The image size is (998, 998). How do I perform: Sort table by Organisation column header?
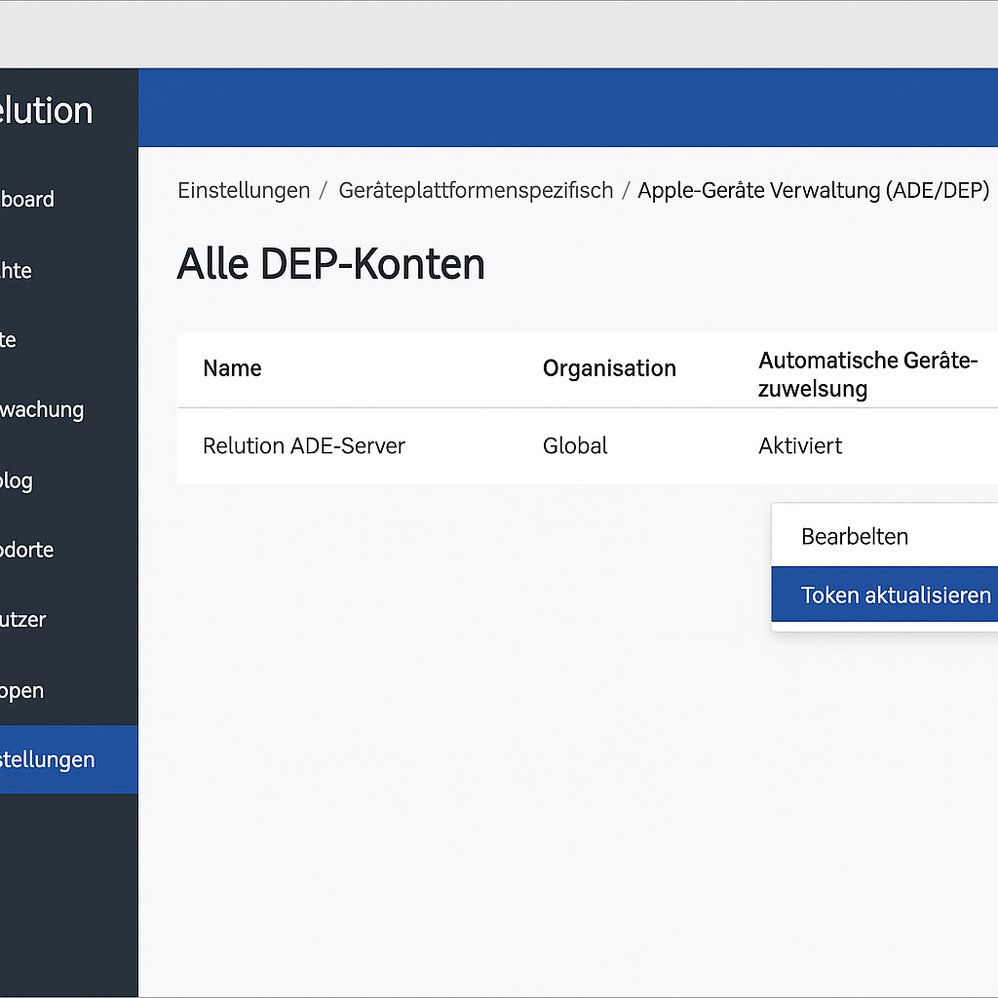[609, 368]
